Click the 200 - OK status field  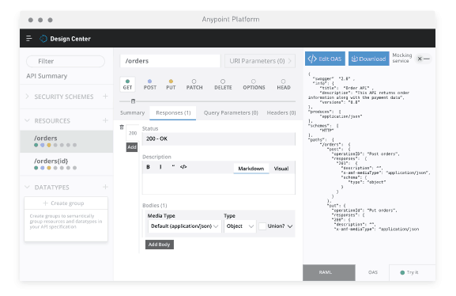[x=218, y=139]
